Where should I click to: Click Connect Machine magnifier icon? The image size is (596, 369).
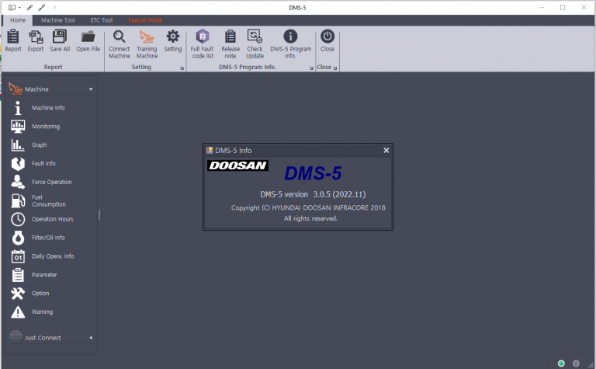(x=119, y=37)
